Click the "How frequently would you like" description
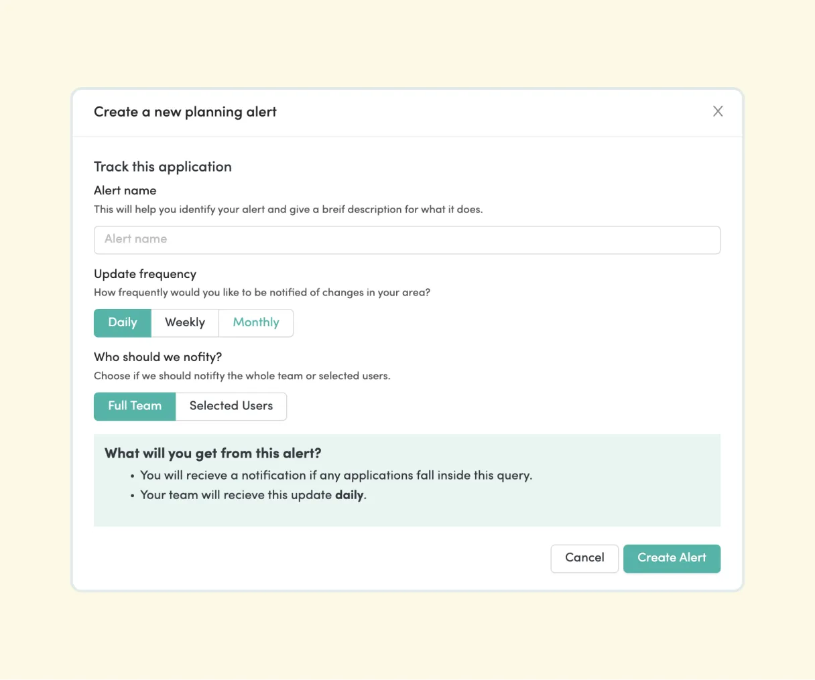815x680 pixels. pos(262,293)
